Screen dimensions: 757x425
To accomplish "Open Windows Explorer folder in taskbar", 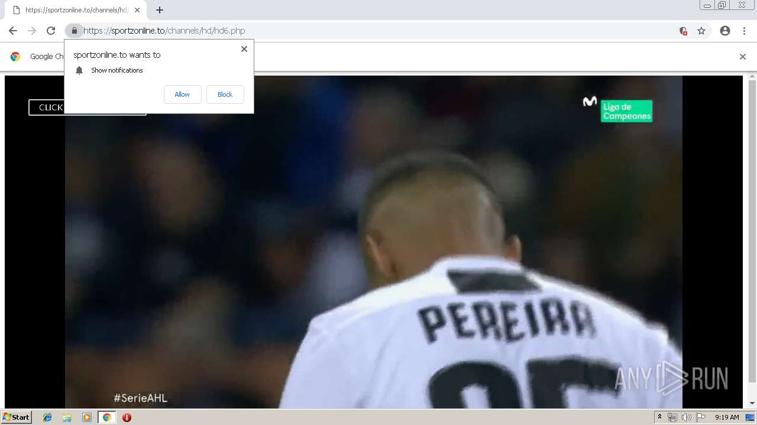I will 67,417.
